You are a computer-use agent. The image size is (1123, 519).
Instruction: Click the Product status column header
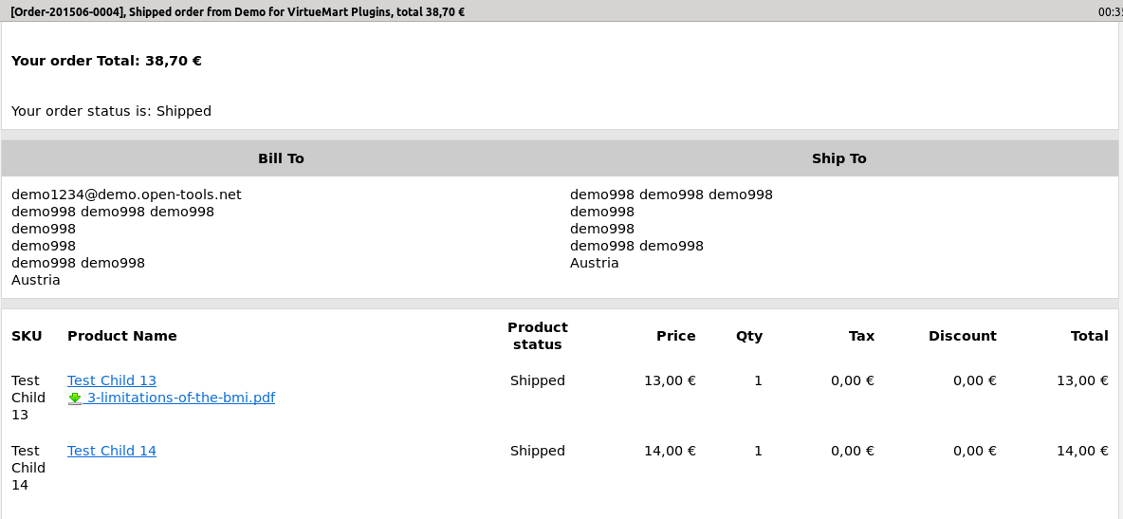click(x=537, y=336)
